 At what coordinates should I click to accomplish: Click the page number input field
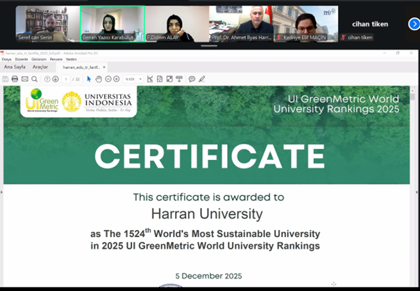(67, 79)
